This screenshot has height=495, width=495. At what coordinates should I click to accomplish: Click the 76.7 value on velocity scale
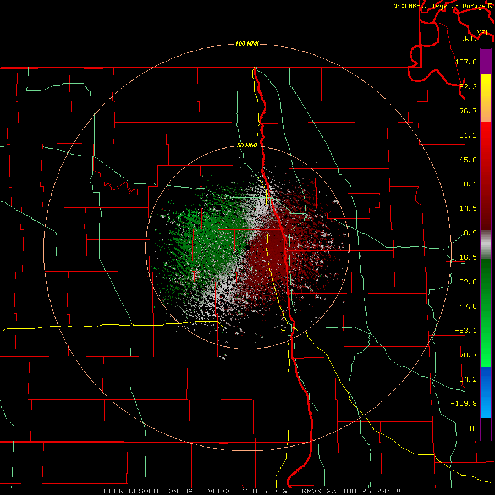468,111
